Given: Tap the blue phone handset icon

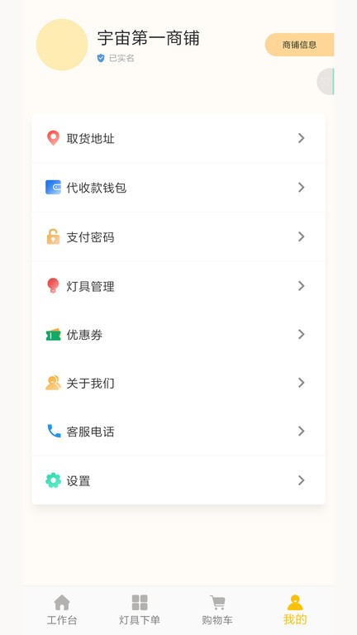Looking at the screenshot, I should (54, 431).
